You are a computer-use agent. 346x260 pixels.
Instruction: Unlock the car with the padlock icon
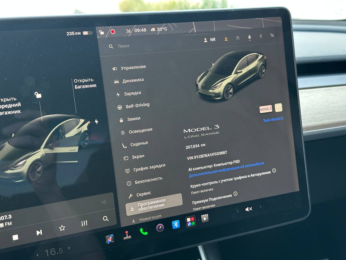click(x=38, y=95)
